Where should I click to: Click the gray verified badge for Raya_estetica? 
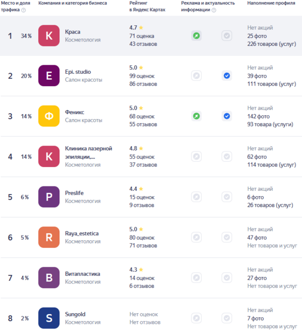(226, 237)
